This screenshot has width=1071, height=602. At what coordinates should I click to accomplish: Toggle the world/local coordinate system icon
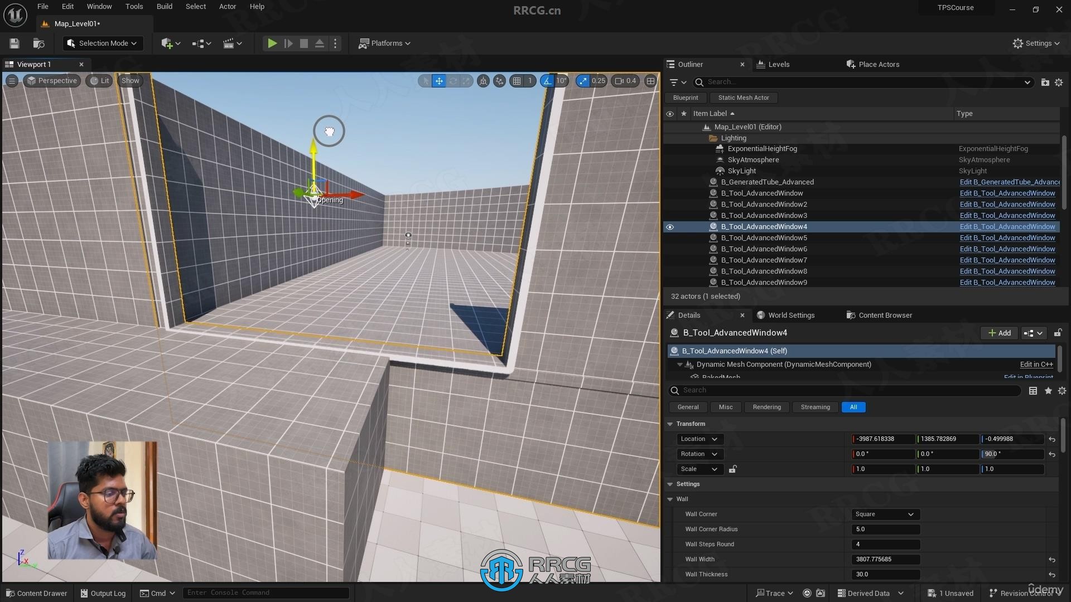[x=484, y=81]
